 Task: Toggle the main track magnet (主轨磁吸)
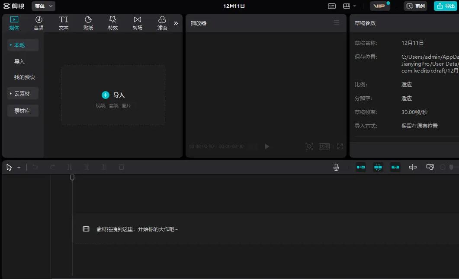coord(360,167)
